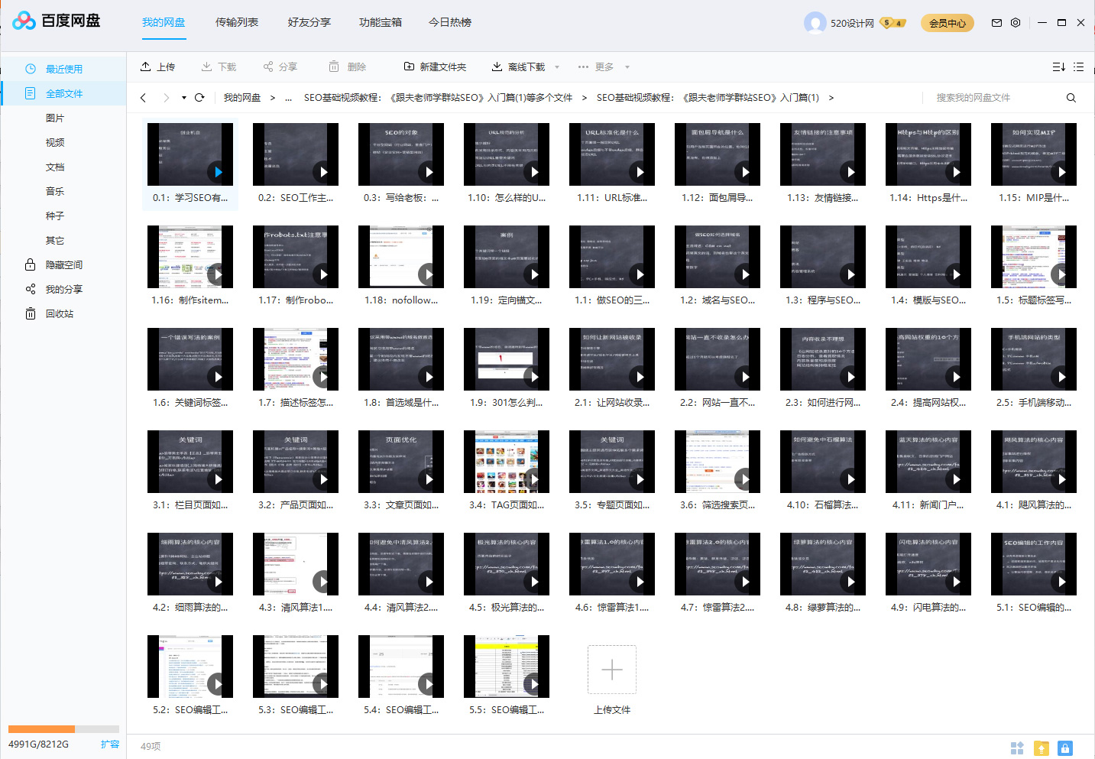This screenshot has height=759, width=1095.
Task: Select thumbnail 3.4: TAG页面如...
Action: click(507, 462)
